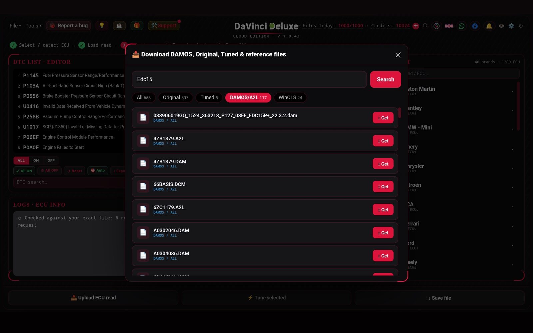Screen dimensions: 533x333
Task: Expand the Ferrari brand row arrow
Action: pos(512,226)
